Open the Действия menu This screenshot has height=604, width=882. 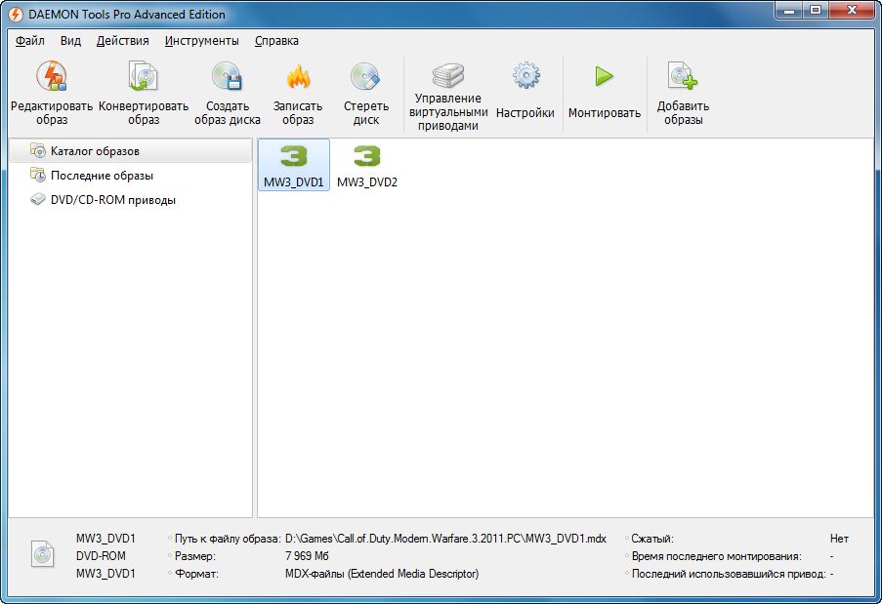tap(123, 40)
